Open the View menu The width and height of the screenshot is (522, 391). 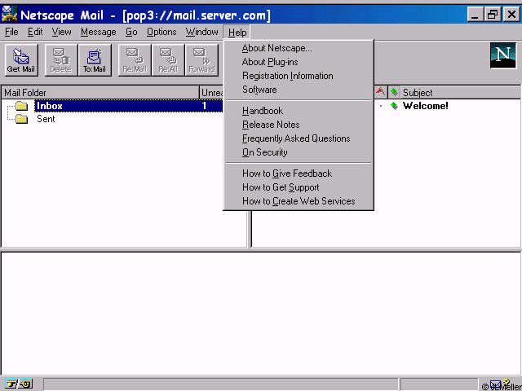[x=61, y=32]
